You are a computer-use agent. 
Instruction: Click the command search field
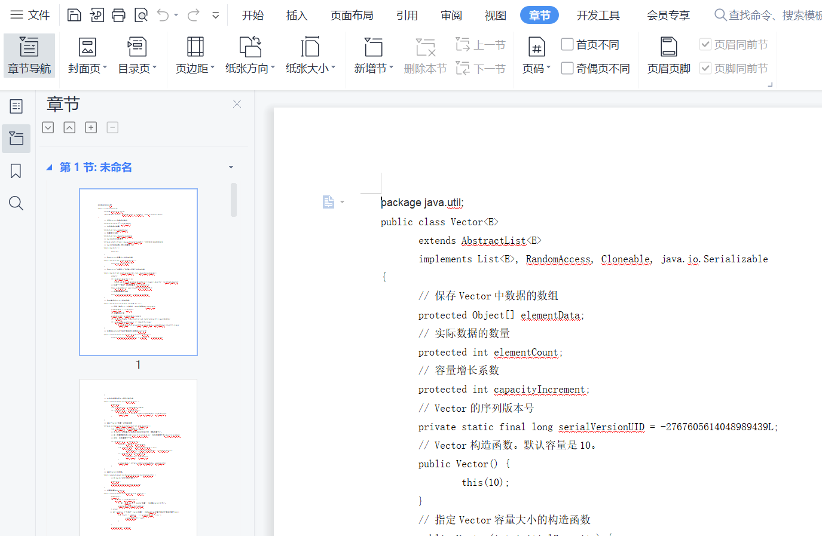tap(768, 15)
